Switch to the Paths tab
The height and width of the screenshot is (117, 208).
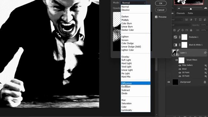tap(190, 13)
